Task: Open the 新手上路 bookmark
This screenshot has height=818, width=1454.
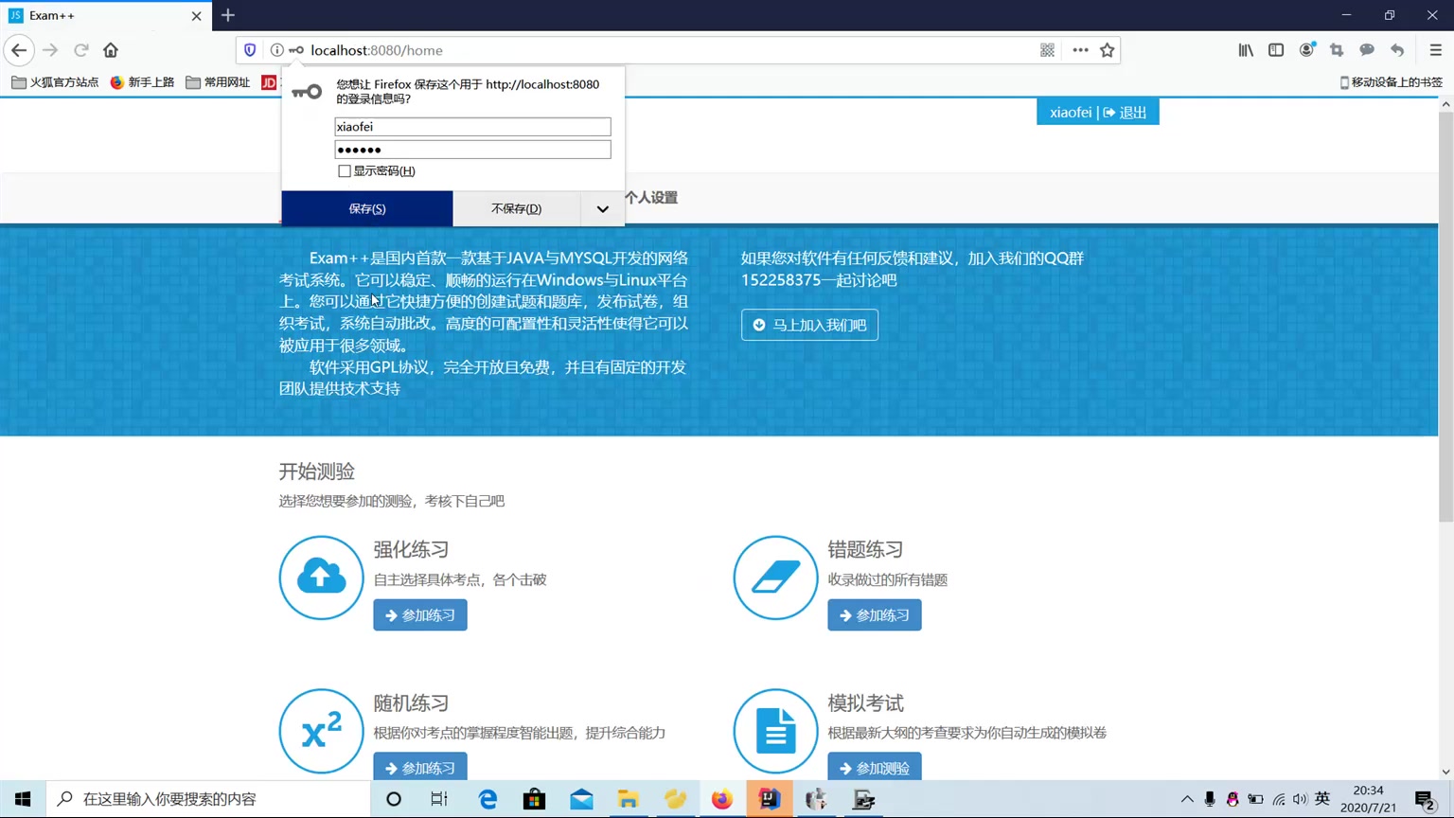Action: coord(142,82)
